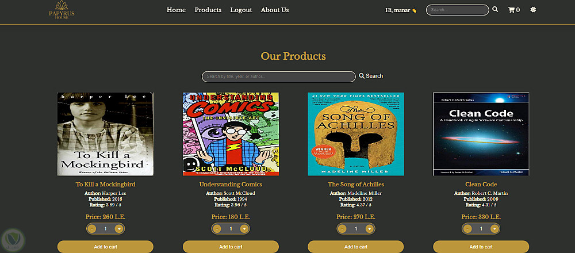Click the Papyrus House logo
The image size is (575, 253).
click(62, 10)
